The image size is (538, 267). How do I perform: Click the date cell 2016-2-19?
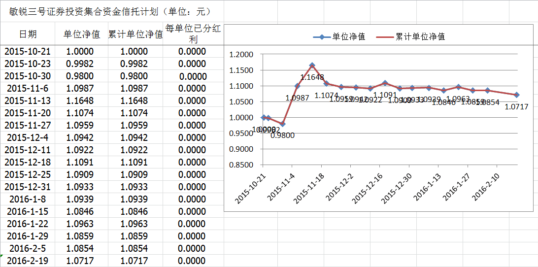click(x=28, y=261)
